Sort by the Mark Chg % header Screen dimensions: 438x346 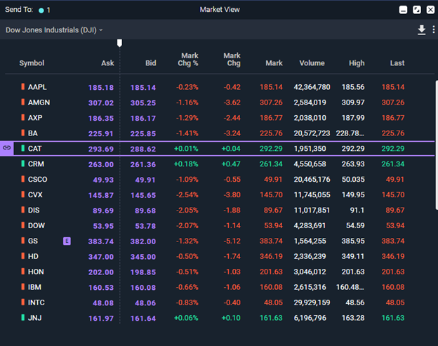point(188,60)
